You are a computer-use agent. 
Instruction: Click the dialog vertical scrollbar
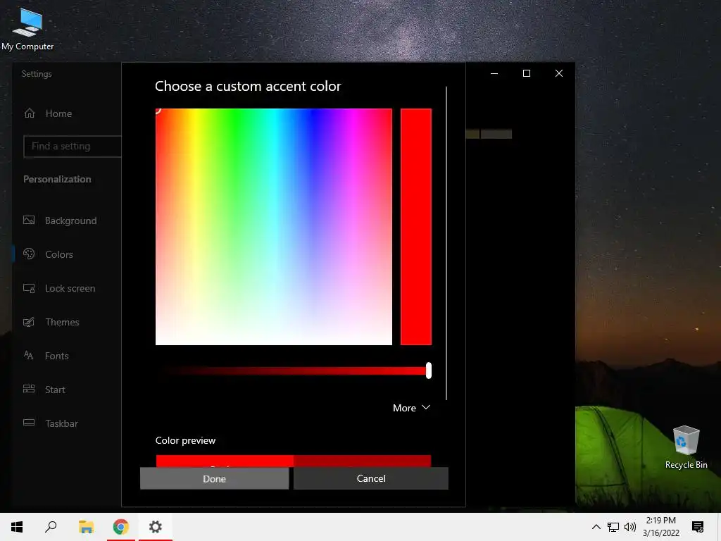[446, 243]
